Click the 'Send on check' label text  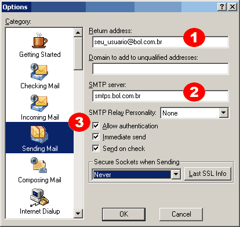click(x=123, y=149)
